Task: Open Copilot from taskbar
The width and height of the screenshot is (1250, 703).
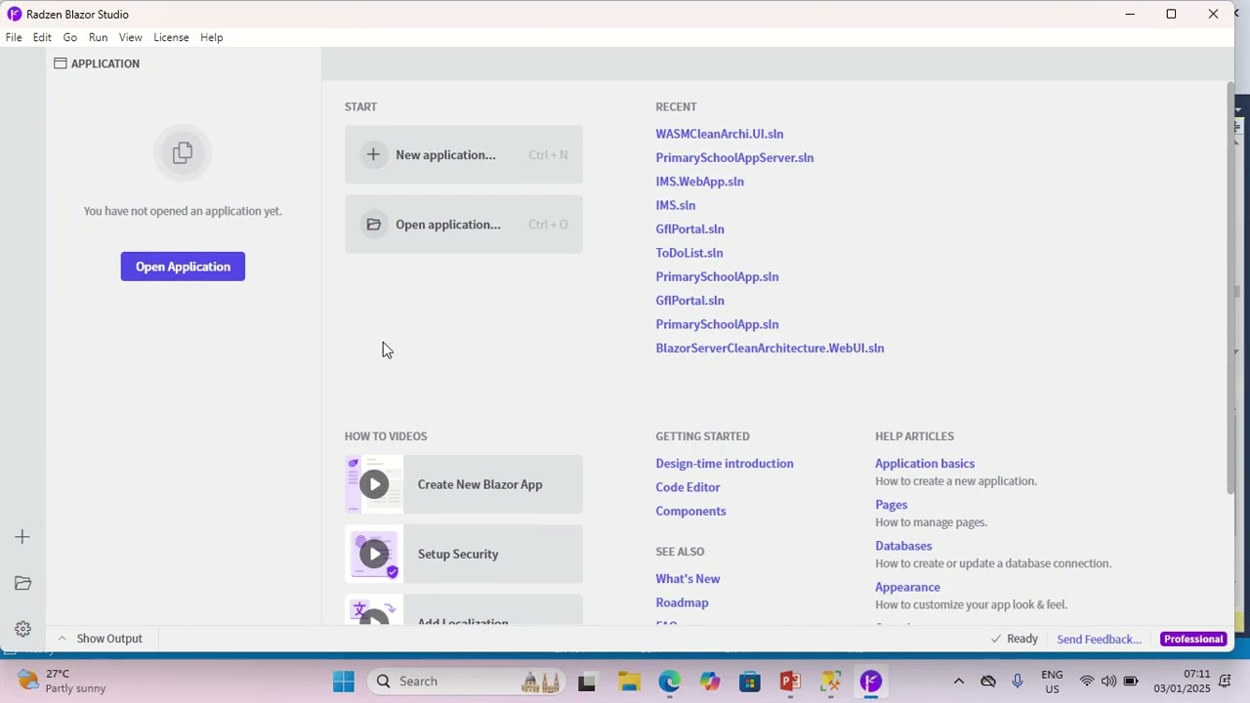Action: (x=710, y=682)
